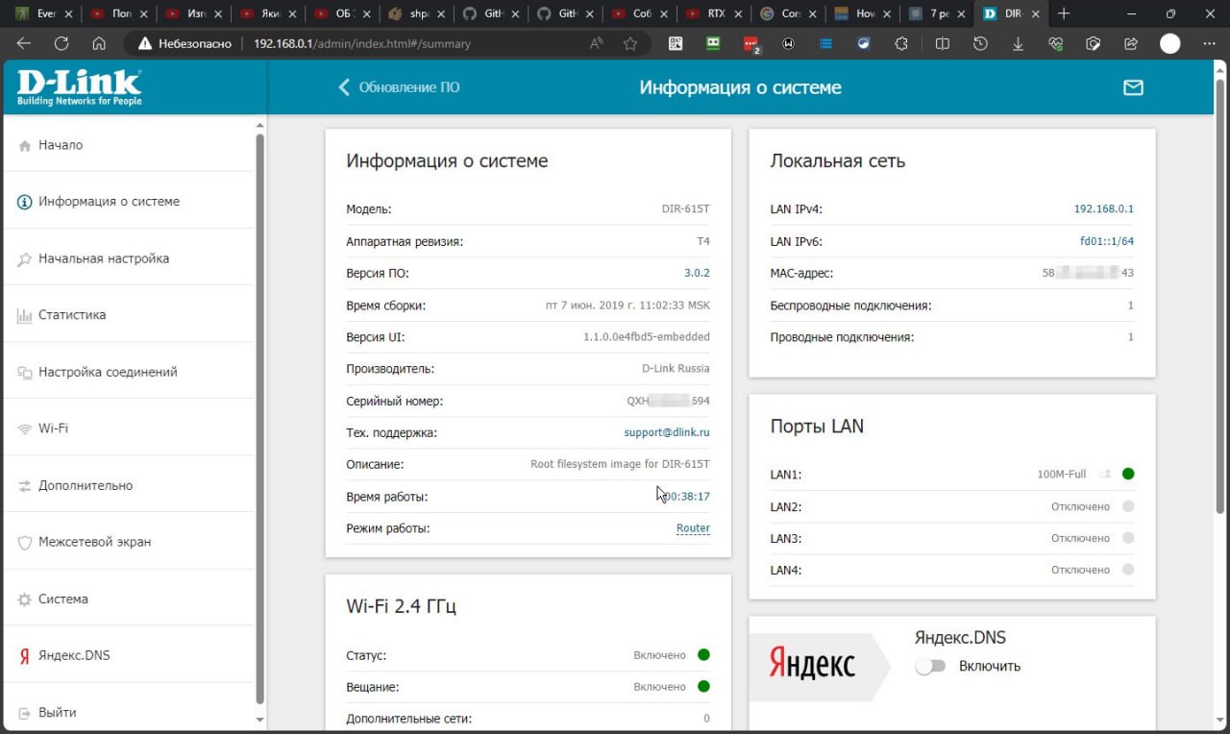This screenshot has height=734, width=1230.
Task: Click manufacturer value D-Link Russia
Action: click(x=676, y=368)
